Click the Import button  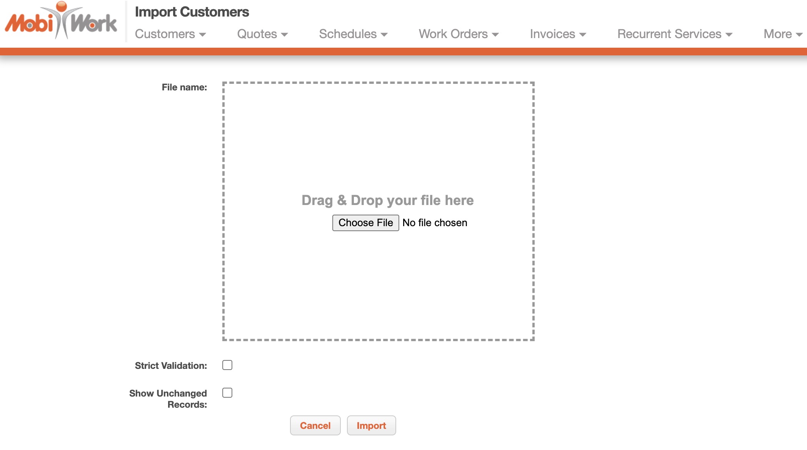pos(371,425)
